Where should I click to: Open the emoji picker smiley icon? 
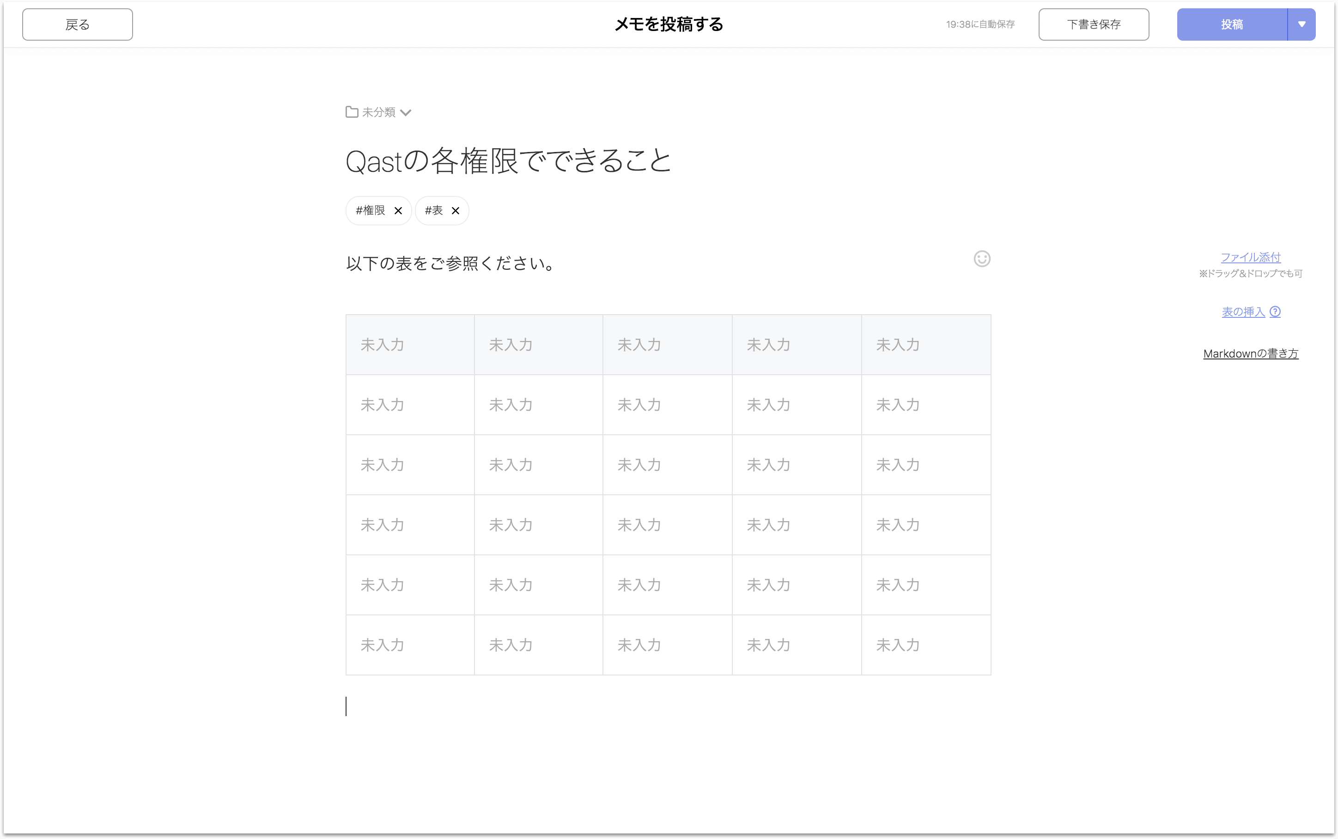tap(982, 259)
